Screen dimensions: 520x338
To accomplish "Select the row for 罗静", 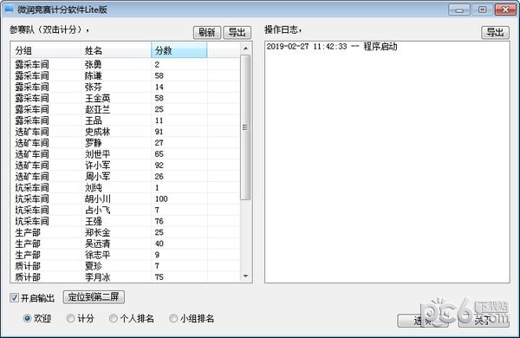I will tap(126, 143).
